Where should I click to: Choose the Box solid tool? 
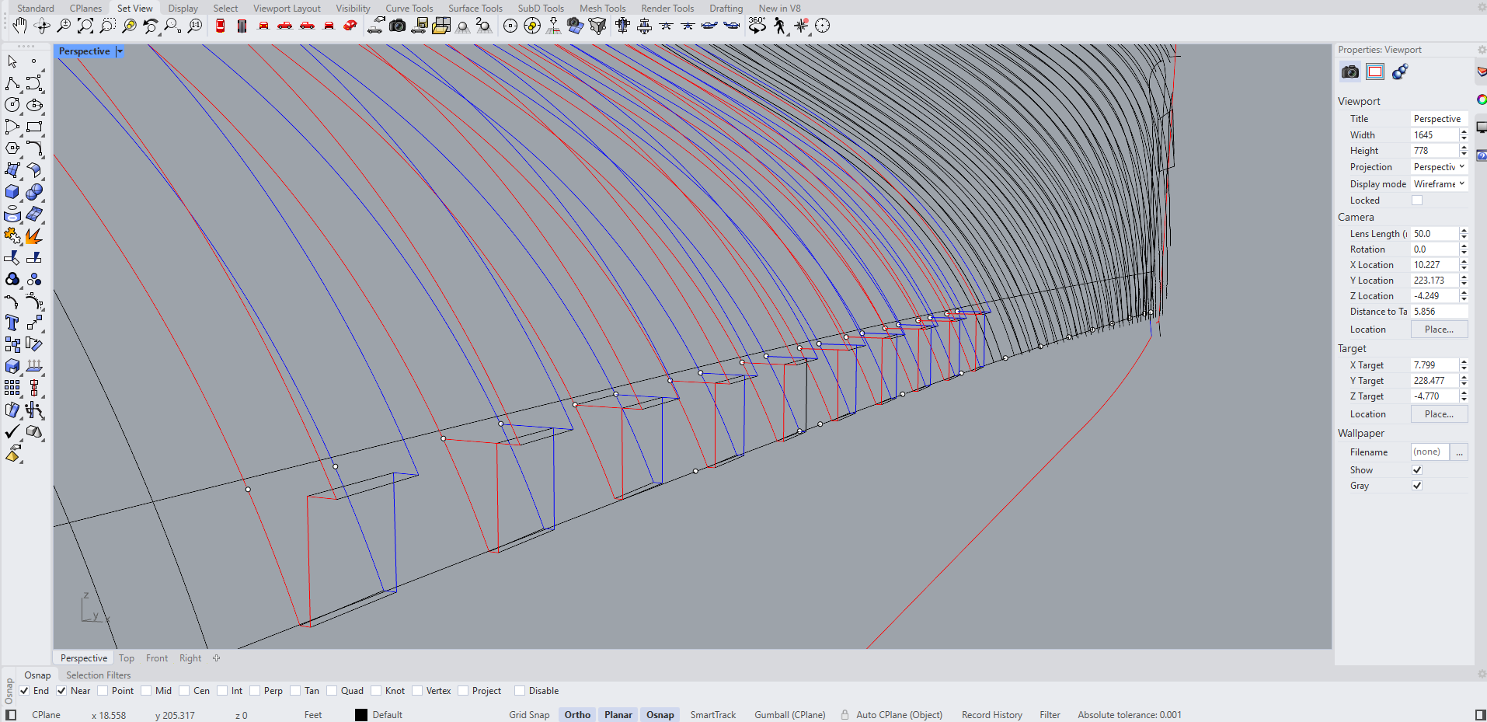coord(12,192)
